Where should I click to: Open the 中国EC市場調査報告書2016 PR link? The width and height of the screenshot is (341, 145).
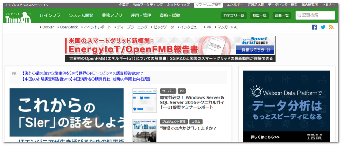click(86, 79)
